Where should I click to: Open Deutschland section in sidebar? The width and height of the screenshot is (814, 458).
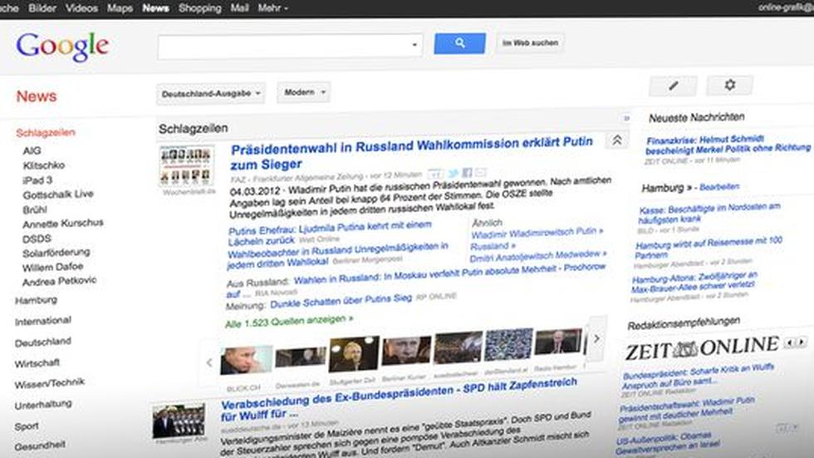pyautogui.click(x=43, y=342)
